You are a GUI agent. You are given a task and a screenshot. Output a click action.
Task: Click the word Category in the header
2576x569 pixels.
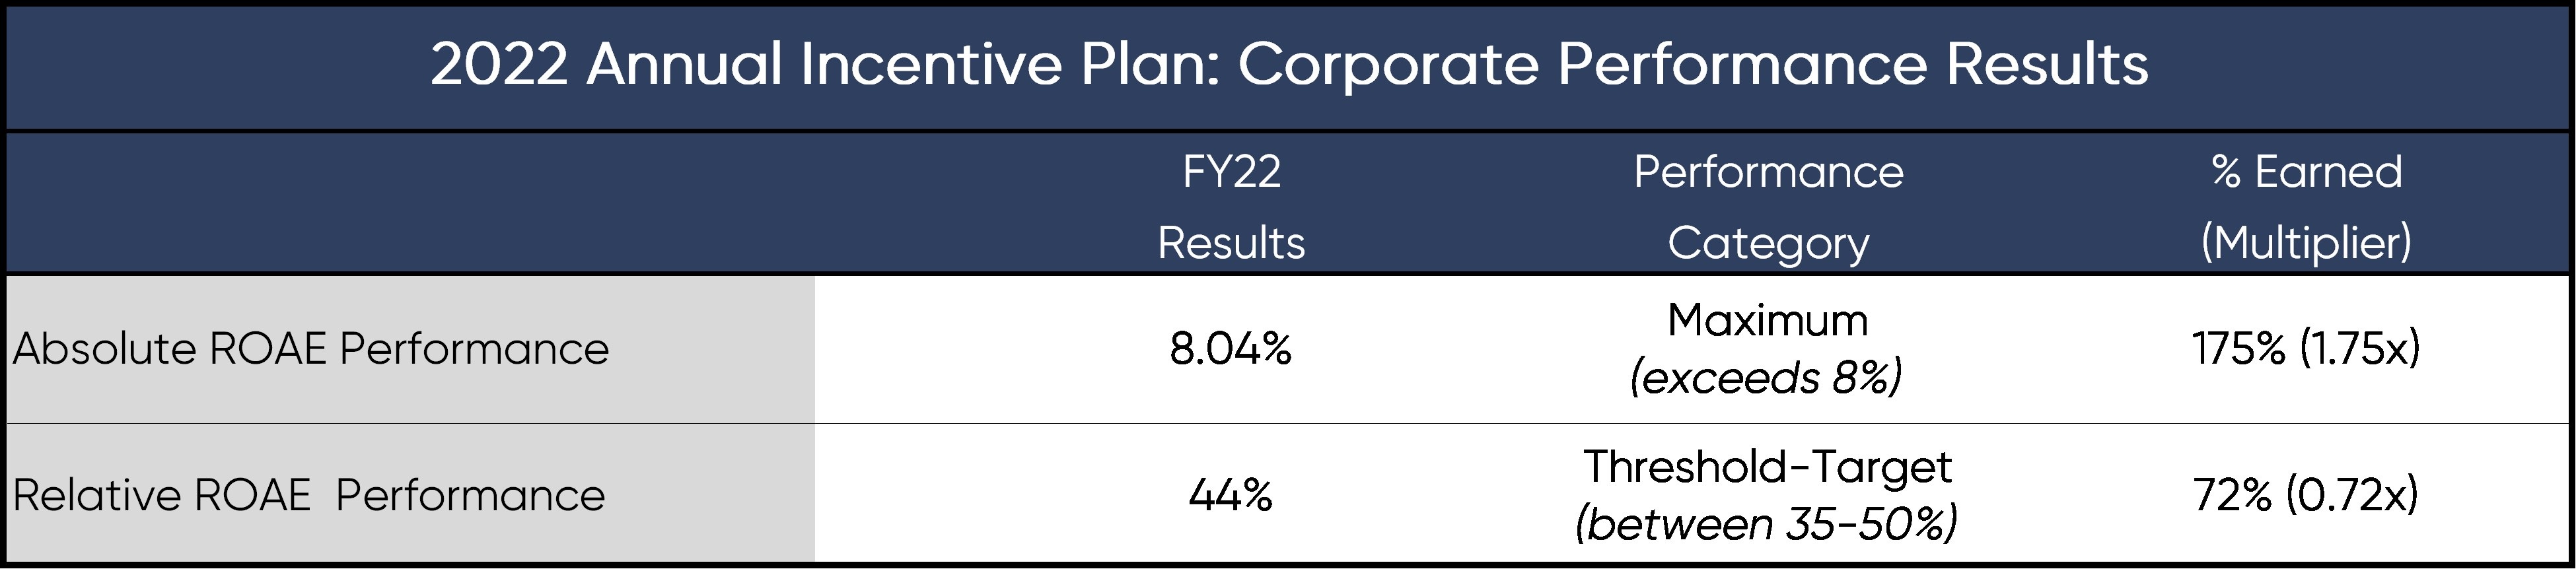pyautogui.click(x=1767, y=243)
